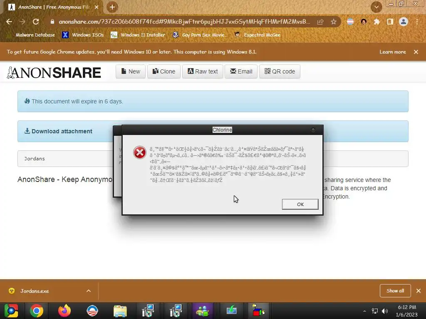Click the Chlorine dialog title bar
Image resolution: width=426 pixels, height=319 pixels.
(x=222, y=130)
